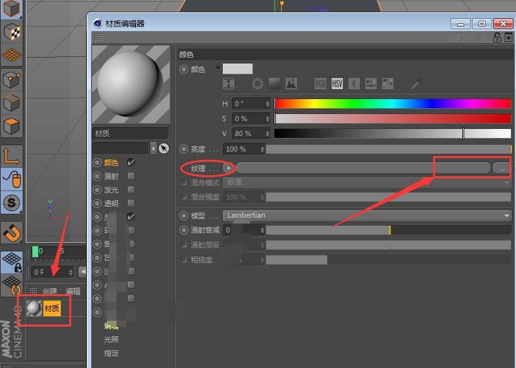Open 模型 Lambertian dropdown
Viewport: 516px width, 368px height.
(x=367, y=216)
